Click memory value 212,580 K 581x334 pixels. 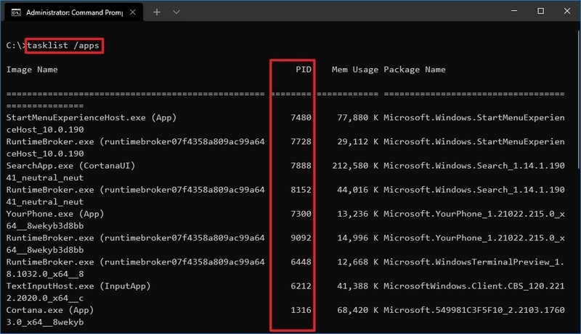point(355,165)
